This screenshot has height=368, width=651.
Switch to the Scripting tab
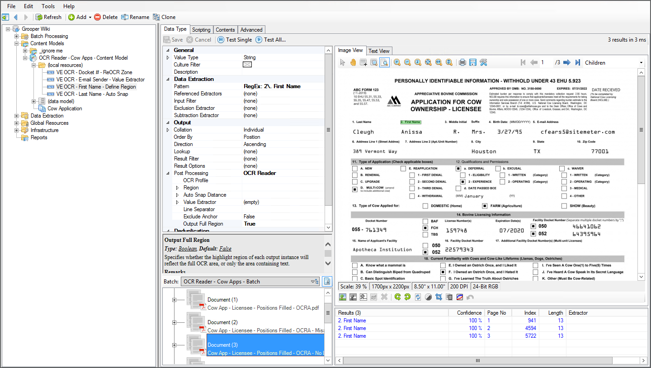pos(201,30)
